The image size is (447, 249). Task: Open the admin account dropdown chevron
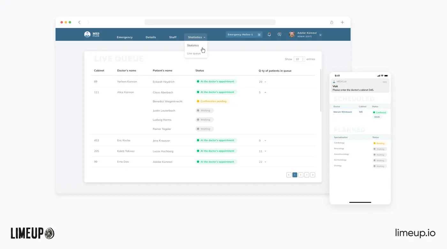(320, 34)
